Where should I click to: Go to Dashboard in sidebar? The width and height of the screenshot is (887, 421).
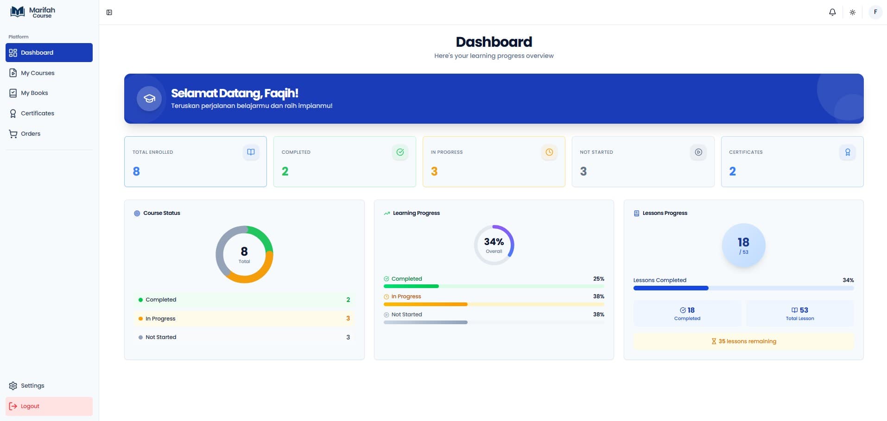[x=49, y=52]
